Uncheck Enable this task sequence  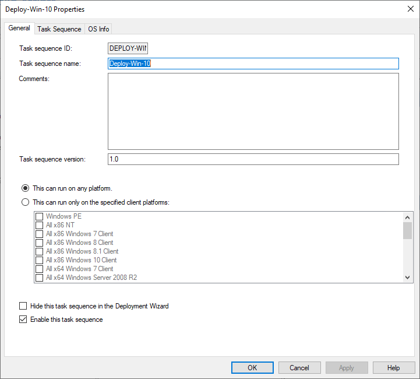(x=23, y=320)
